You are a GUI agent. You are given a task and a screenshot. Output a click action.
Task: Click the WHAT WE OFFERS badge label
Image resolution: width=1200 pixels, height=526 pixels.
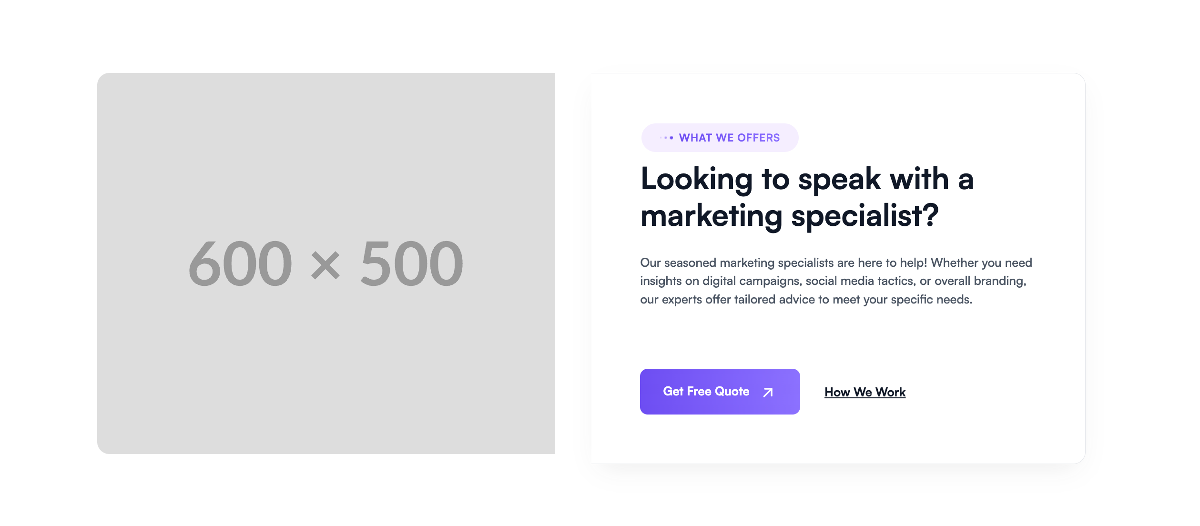click(729, 138)
